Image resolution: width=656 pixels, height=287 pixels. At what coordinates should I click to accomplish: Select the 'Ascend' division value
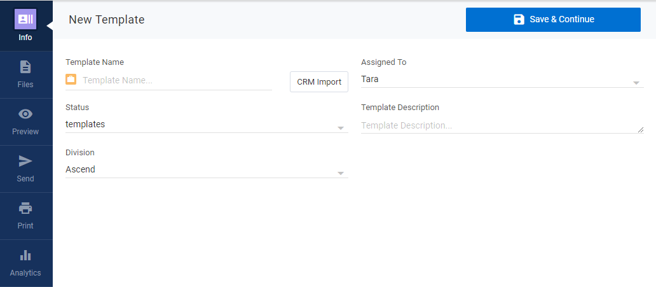80,169
